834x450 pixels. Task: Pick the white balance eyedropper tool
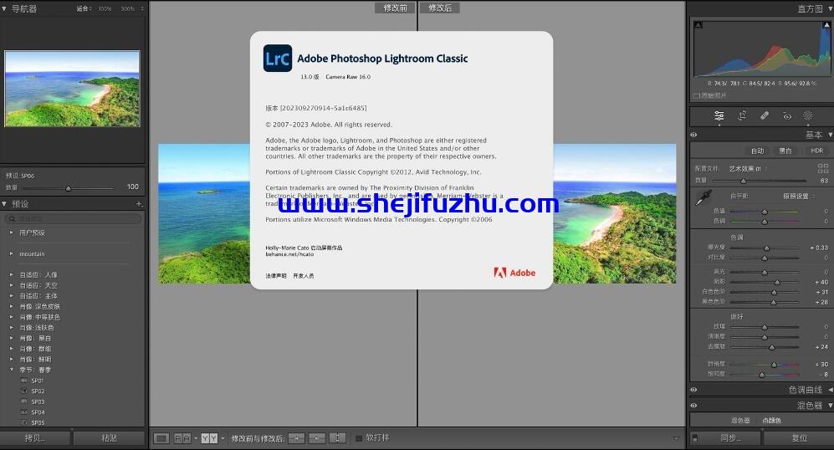pyautogui.click(x=704, y=198)
